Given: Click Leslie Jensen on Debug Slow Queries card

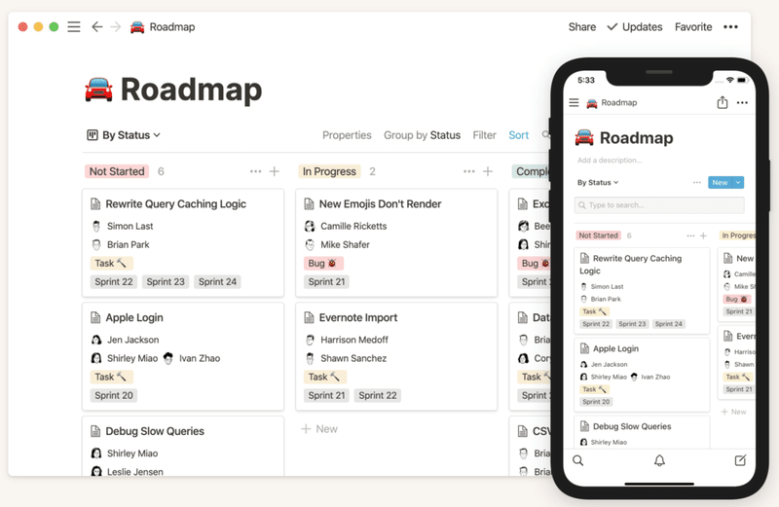Looking at the screenshot, I should tap(128, 472).
